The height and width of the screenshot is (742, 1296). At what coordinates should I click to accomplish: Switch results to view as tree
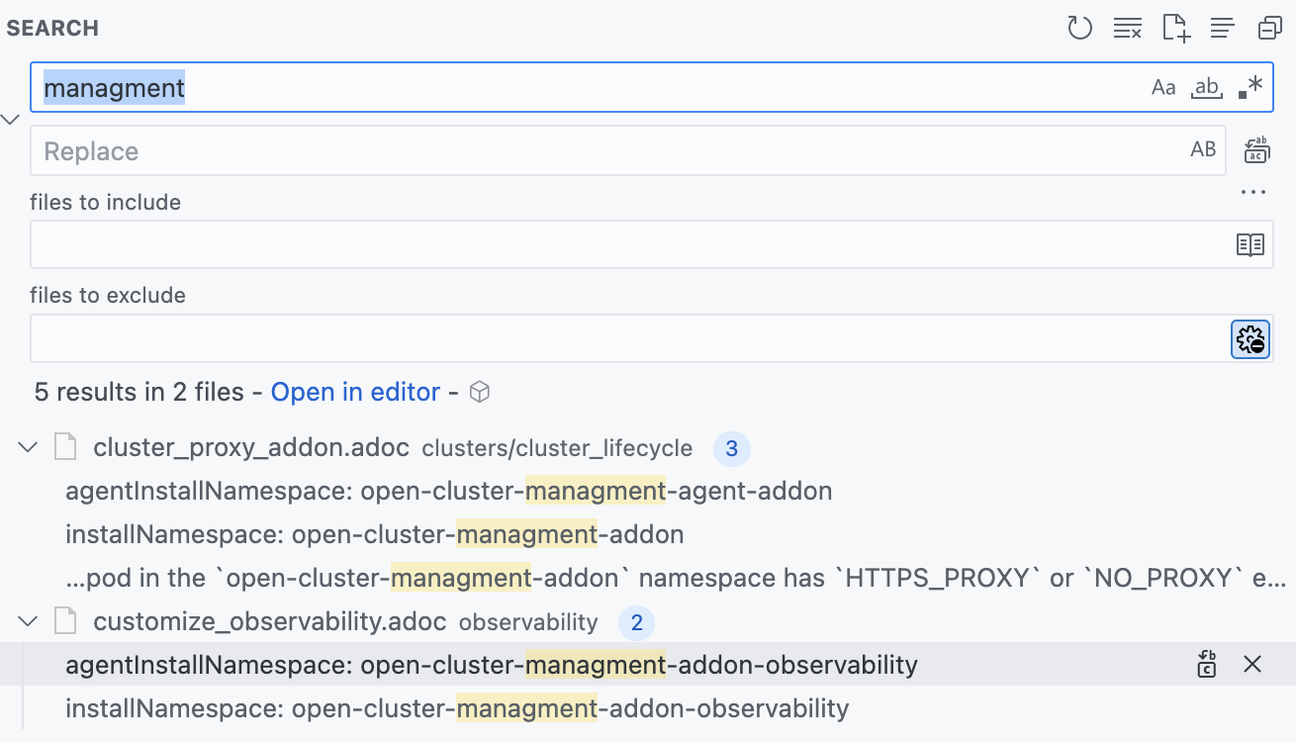point(1223,28)
